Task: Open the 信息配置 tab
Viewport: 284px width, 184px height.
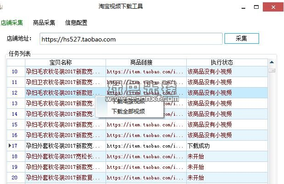Action: click(x=76, y=23)
